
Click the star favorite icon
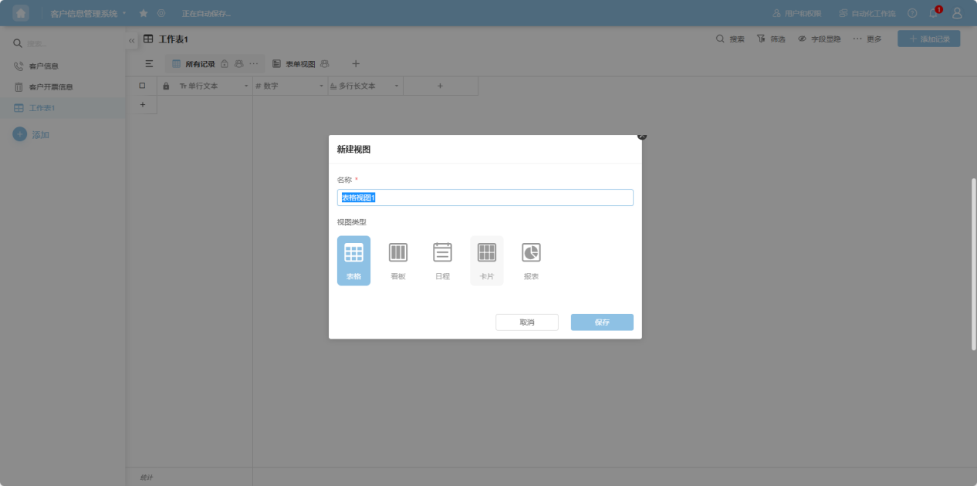tap(144, 13)
